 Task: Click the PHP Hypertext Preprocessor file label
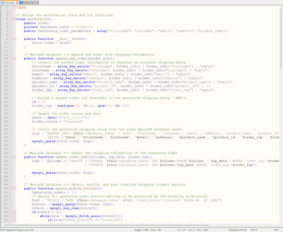[18, 229]
